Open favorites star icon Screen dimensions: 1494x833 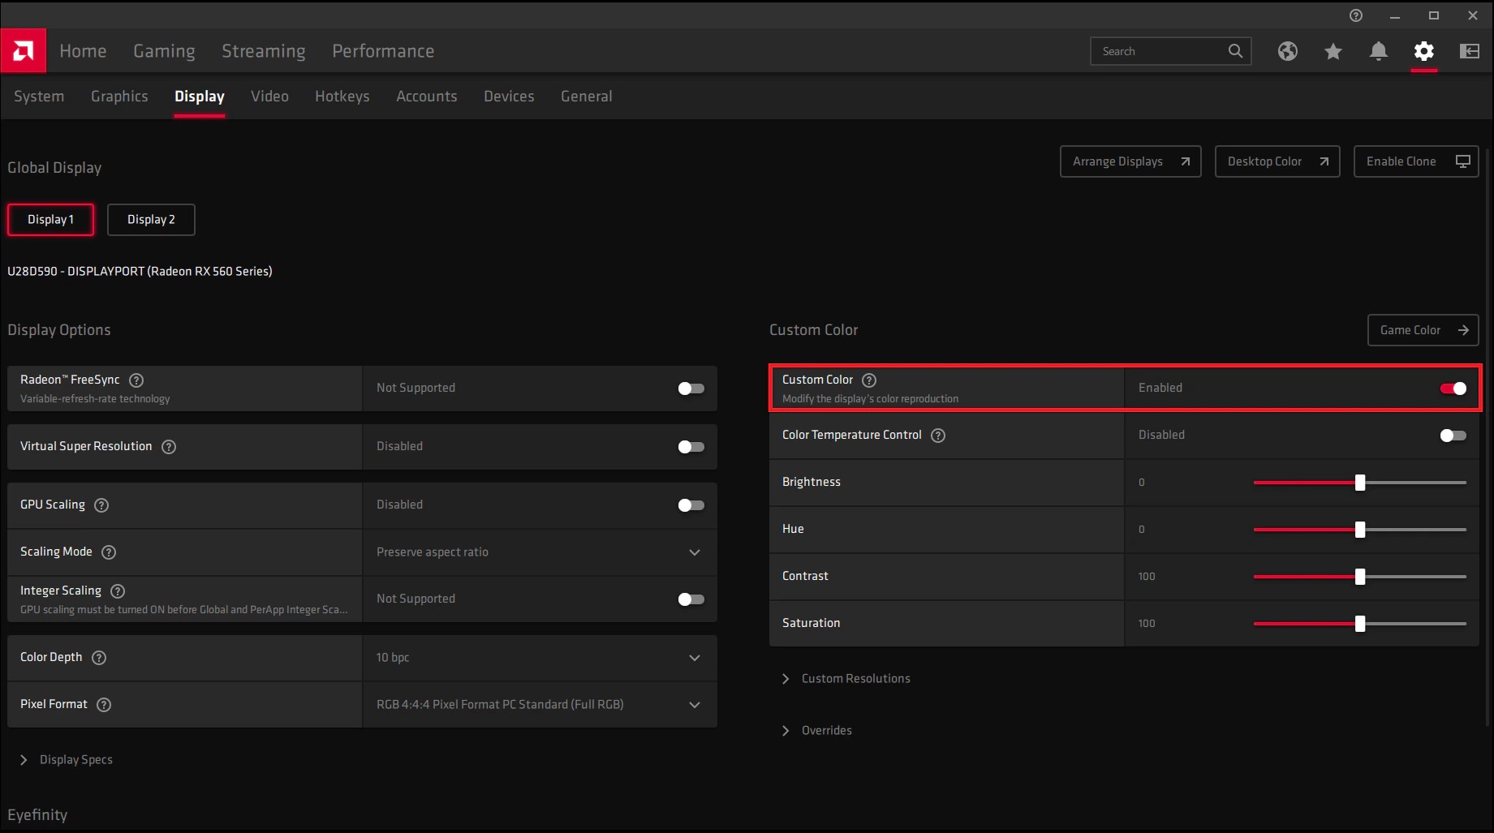(1333, 51)
